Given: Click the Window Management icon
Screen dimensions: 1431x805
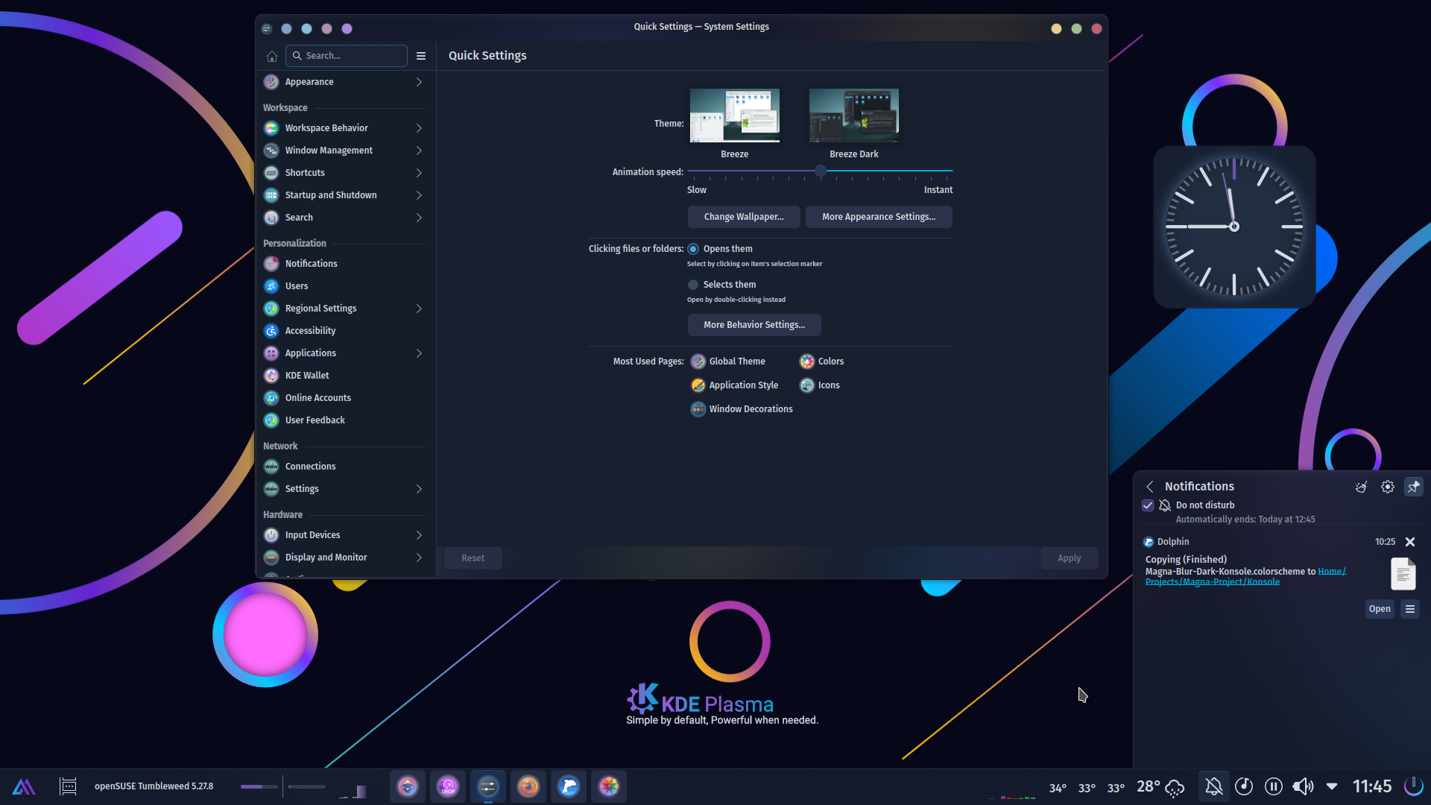Looking at the screenshot, I should click(x=271, y=151).
